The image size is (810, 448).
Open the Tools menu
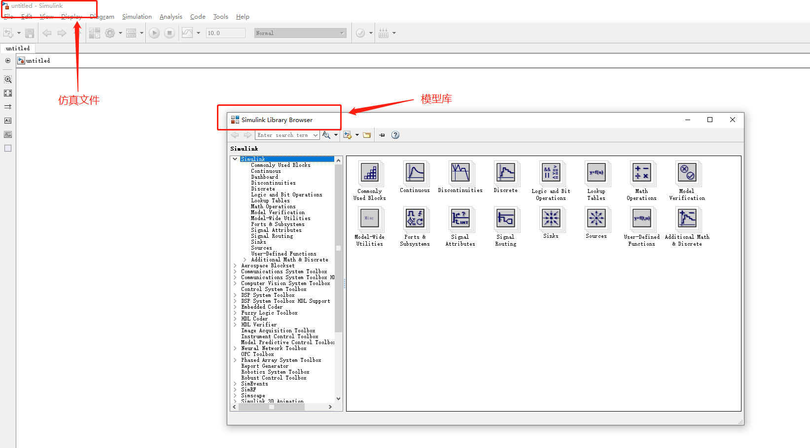point(221,17)
